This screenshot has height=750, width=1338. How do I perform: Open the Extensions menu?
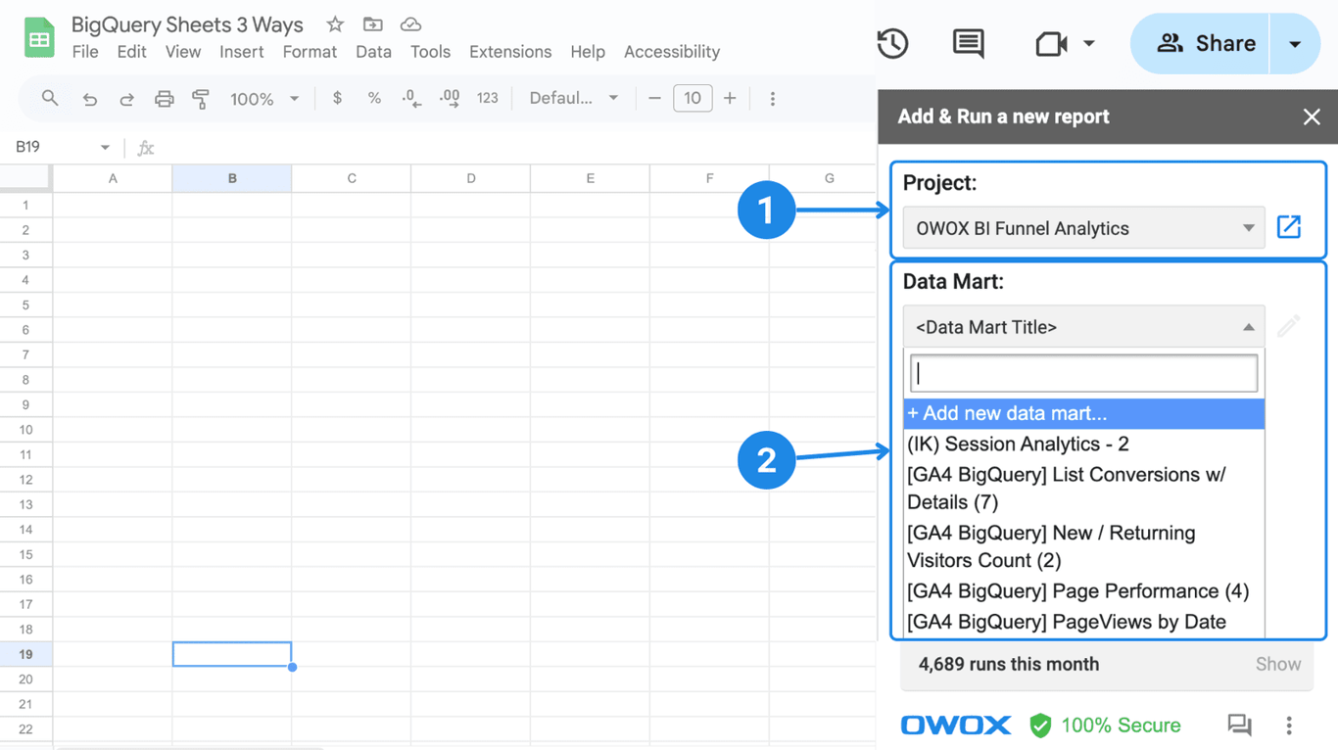click(x=510, y=52)
